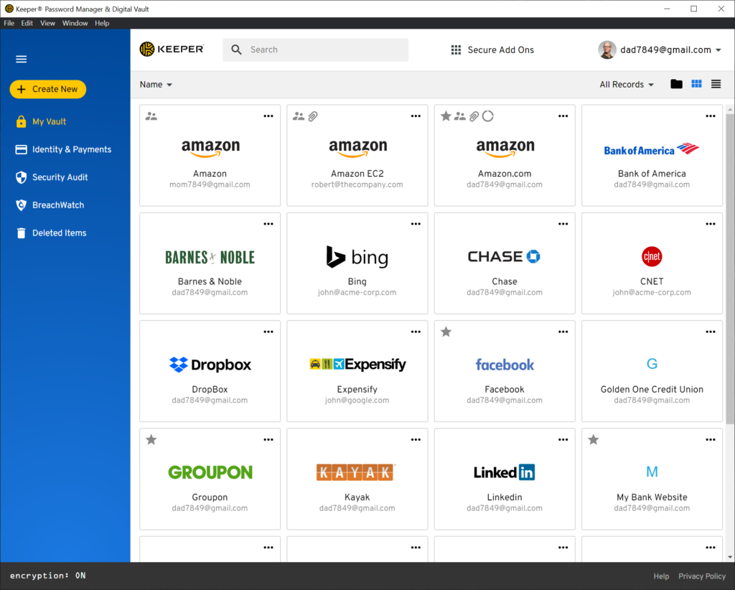This screenshot has width=735, height=590.
Task: Click inside the Search field
Action: [316, 50]
